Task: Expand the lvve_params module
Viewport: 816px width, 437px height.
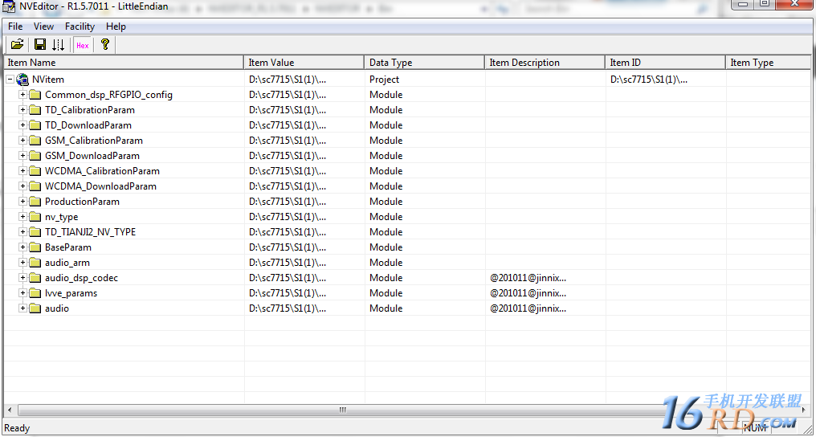Action: [22, 293]
